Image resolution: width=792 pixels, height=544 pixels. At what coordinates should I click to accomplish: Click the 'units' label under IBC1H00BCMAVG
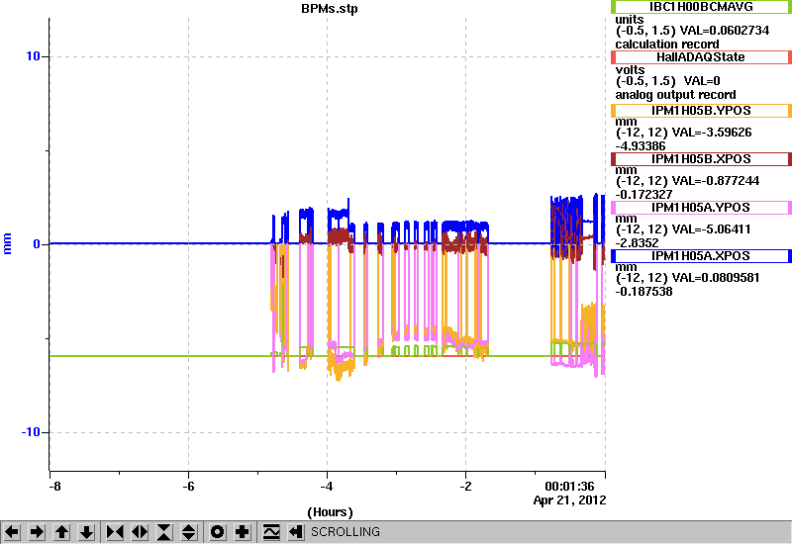[x=630, y=20]
